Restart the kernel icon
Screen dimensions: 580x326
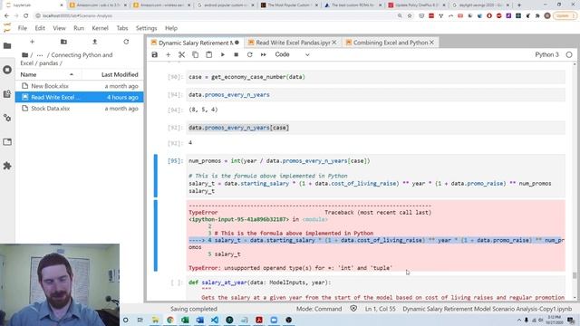point(250,54)
